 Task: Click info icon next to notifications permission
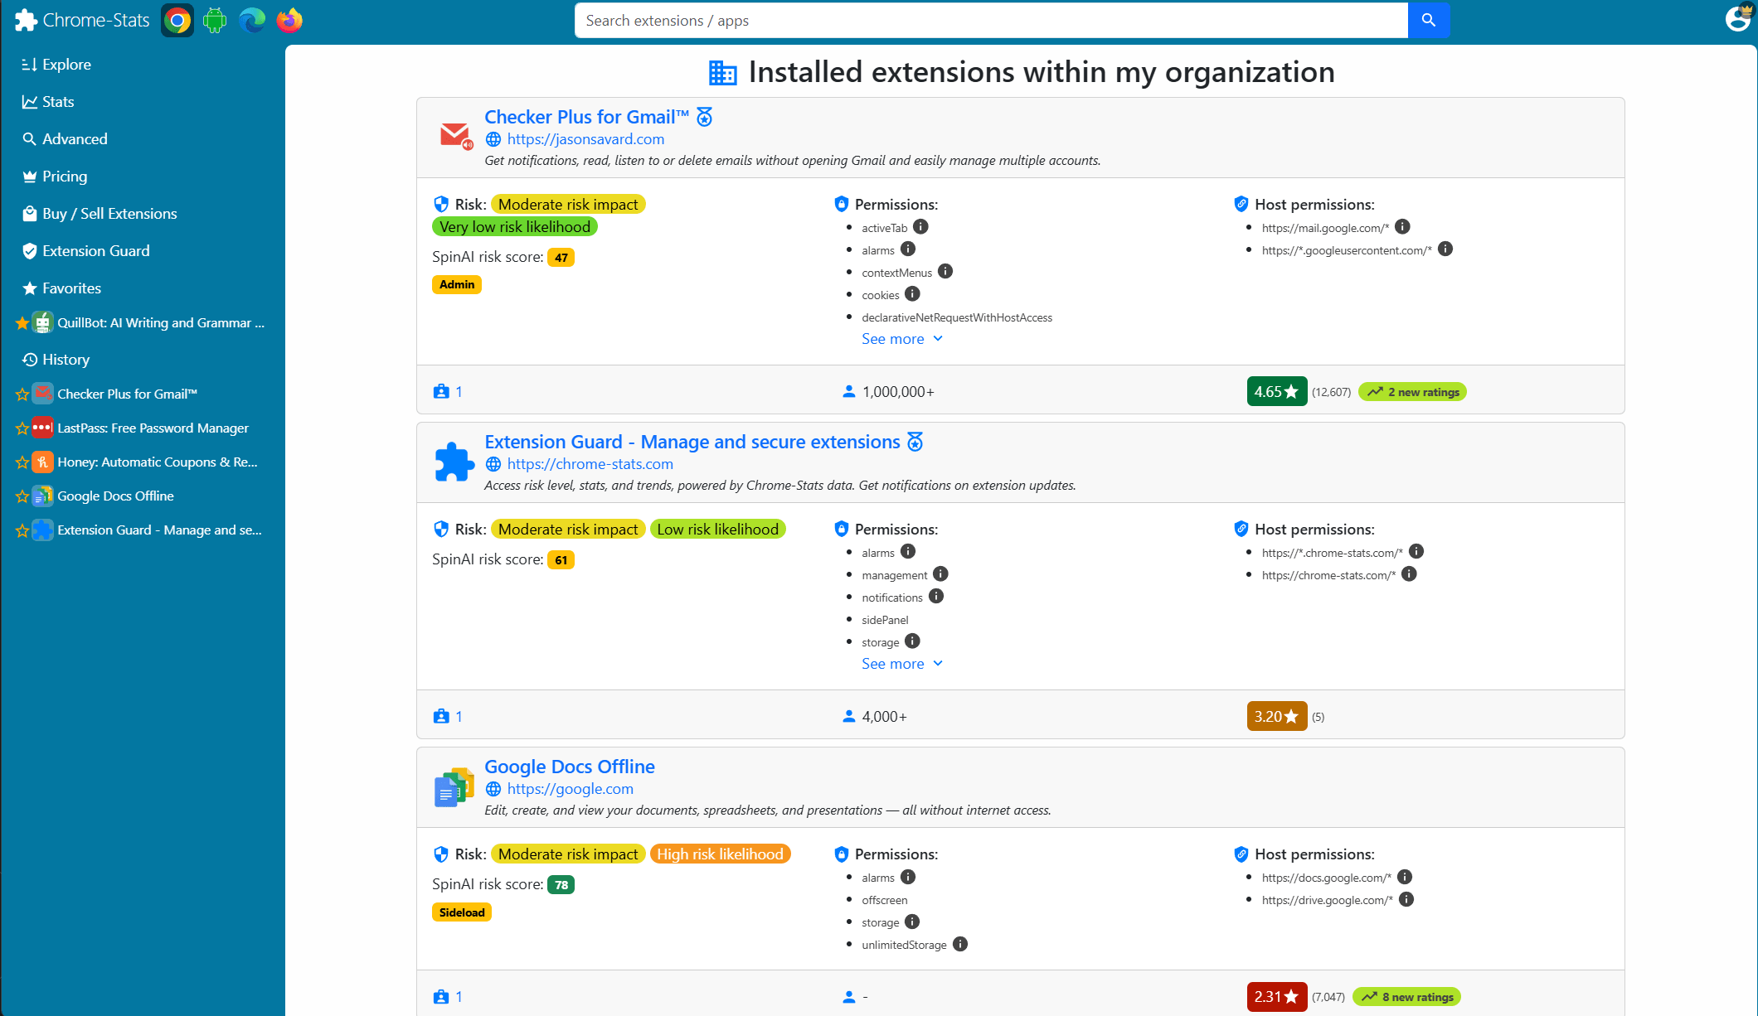tap(936, 597)
